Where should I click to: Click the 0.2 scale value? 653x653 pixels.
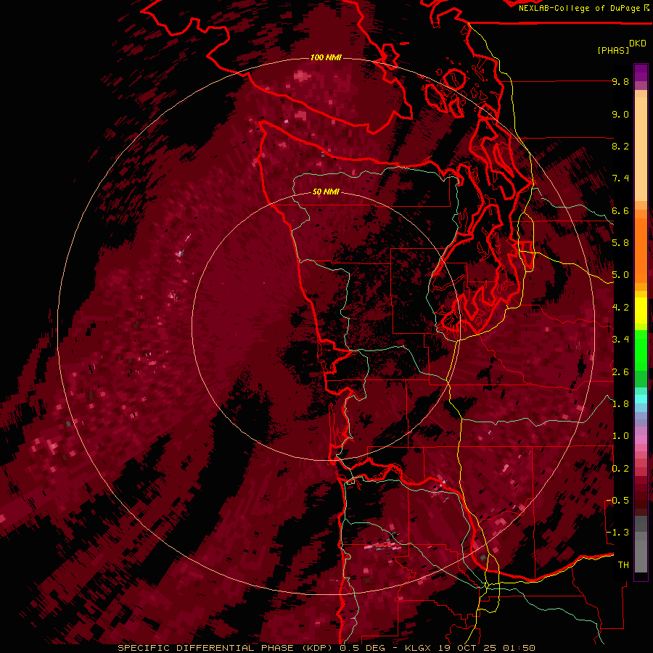(620, 469)
